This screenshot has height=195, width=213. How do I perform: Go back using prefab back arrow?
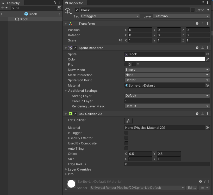click(2, 14)
